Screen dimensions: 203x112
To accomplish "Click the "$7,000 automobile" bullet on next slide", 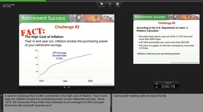I will [x=164, y=42].
